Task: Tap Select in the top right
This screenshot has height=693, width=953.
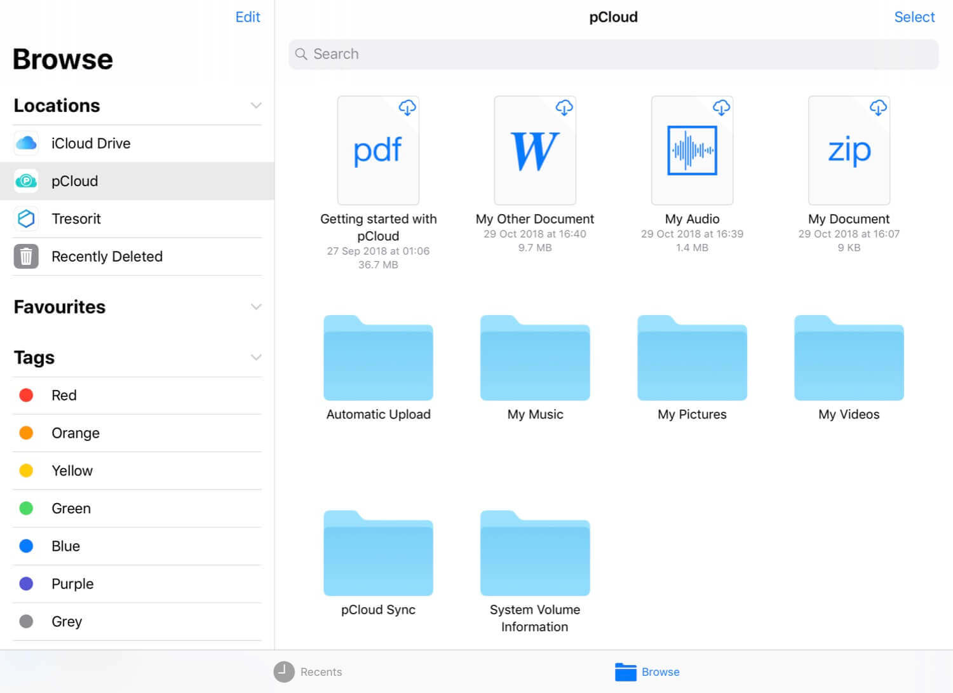Action: click(914, 17)
